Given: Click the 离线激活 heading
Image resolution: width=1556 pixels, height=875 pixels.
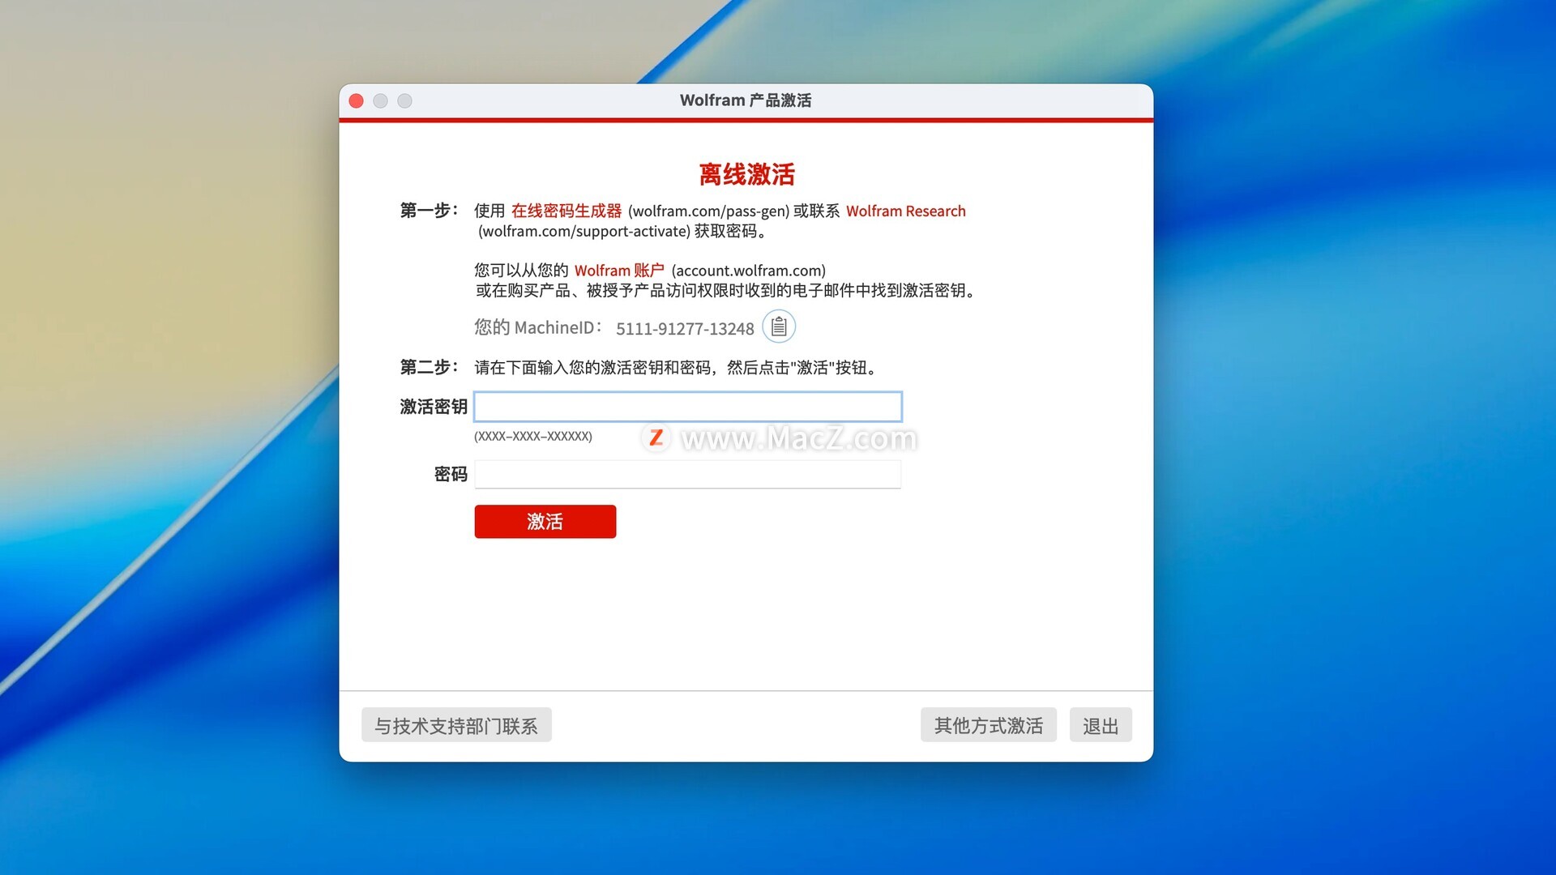Looking at the screenshot, I should click(746, 174).
